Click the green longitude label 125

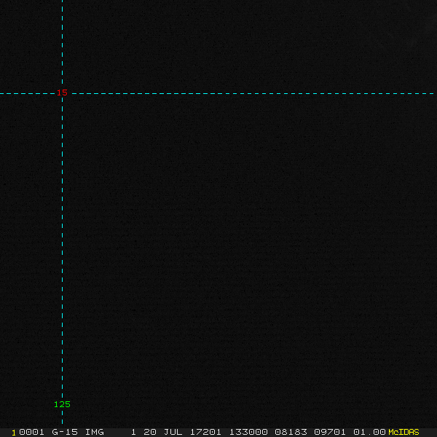(62, 404)
